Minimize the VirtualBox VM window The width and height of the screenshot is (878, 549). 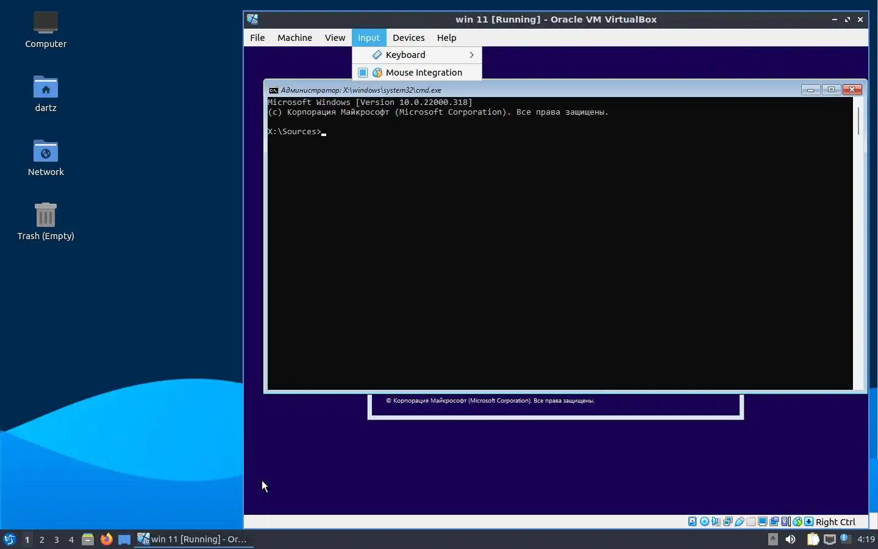point(835,20)
